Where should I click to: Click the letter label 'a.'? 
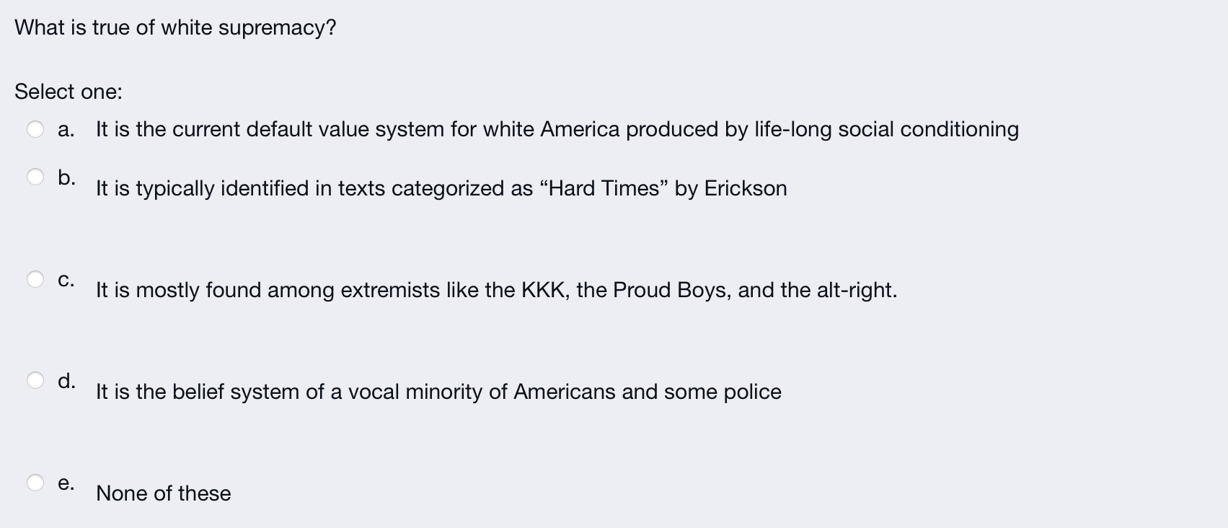click(x=66, y=130)
